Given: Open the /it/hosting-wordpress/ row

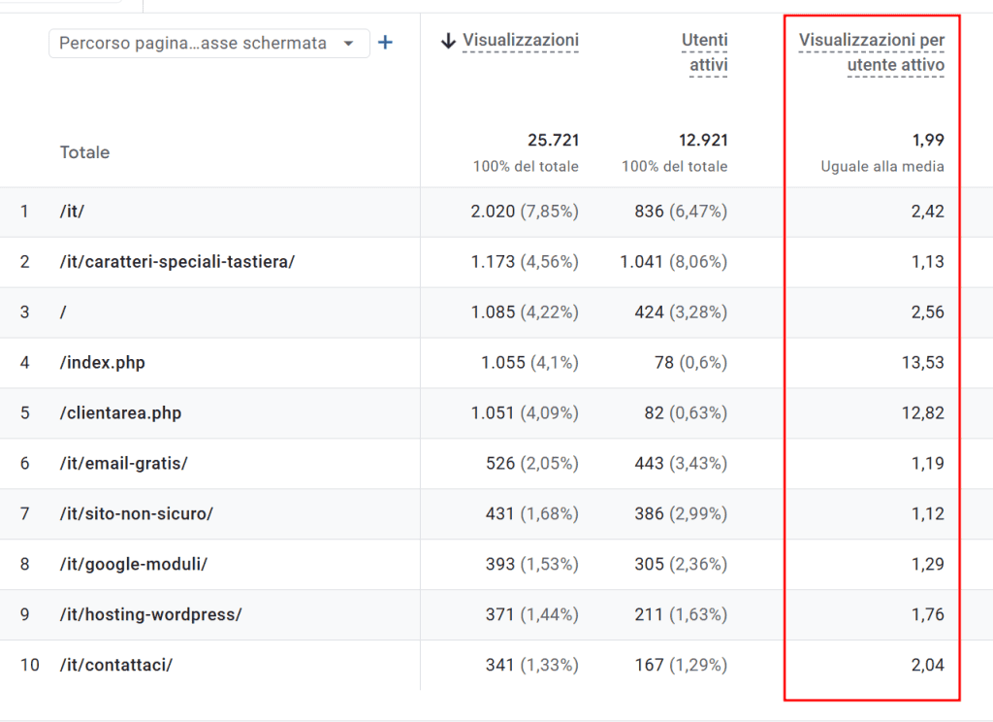Looking at the screenshot, I should [x=150, y=615].
